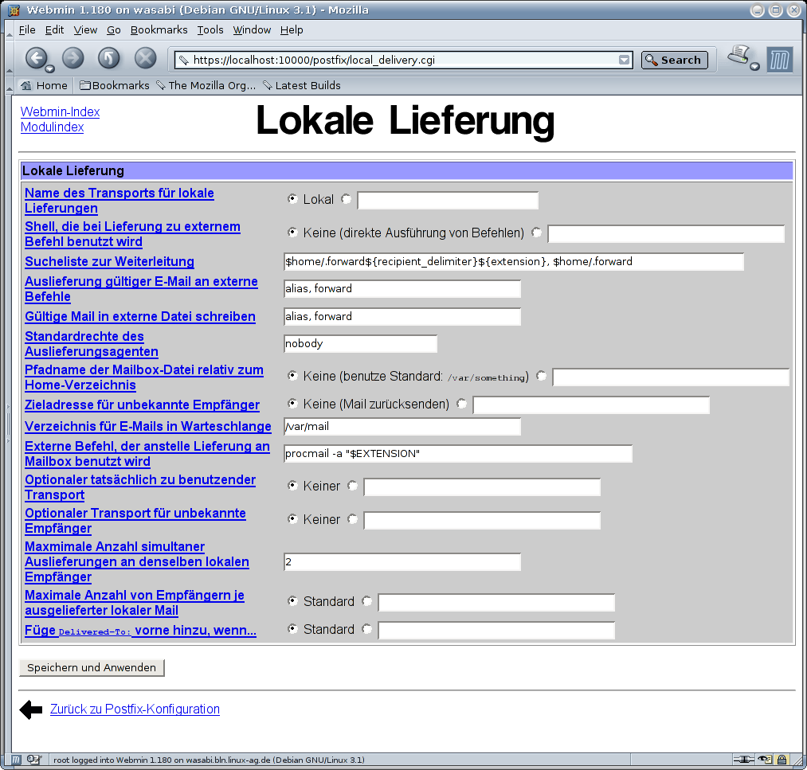This screenshot has width=807, height=770.
Task: Open the Back button history dropdown arrow
Action: click(x=49, y=68)
